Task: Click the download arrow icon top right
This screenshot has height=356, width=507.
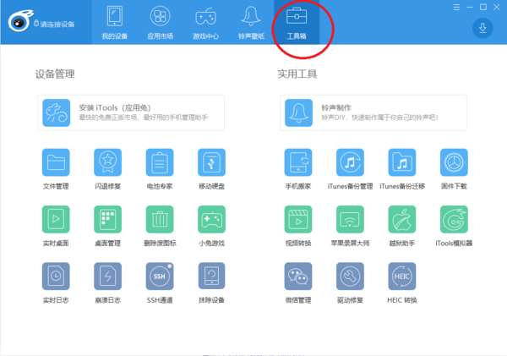Action: (482, 28)
